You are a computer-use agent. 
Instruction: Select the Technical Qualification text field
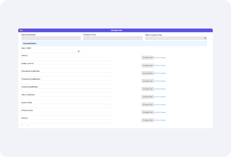[66, 90]
